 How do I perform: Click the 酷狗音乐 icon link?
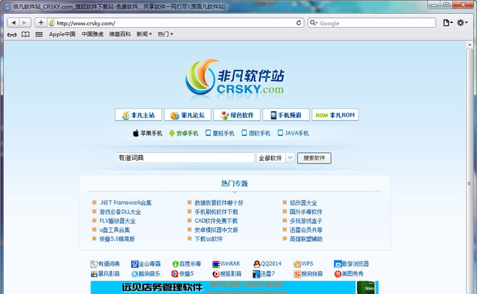[146, 274]
